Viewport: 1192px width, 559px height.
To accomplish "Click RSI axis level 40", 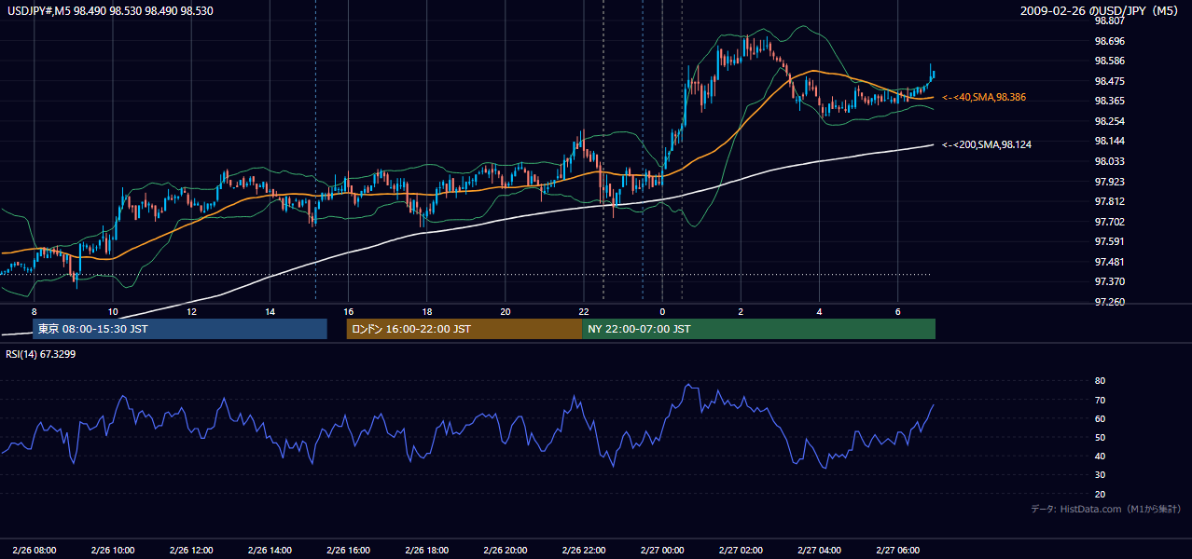I will (1100, 456).
